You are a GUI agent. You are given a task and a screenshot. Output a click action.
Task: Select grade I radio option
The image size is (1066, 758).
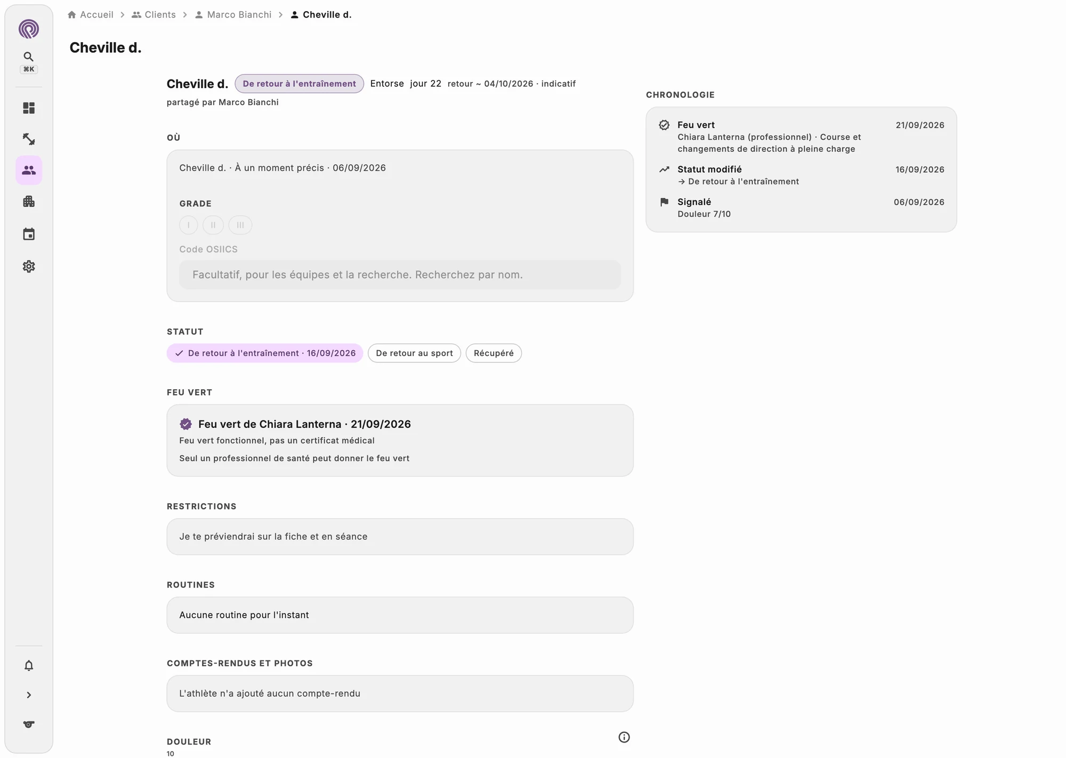189,225
